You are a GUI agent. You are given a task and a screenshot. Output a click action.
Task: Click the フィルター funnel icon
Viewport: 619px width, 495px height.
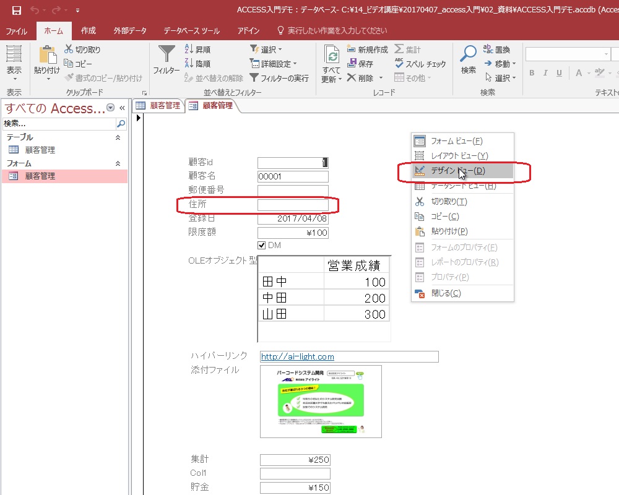coord(166,54)
